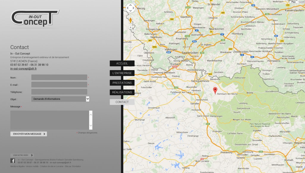The width and height of the screenshot is (305, 173).
Task: Click the in-out-concept@sfr.fr email link under Contact
Action: point(24,69)
